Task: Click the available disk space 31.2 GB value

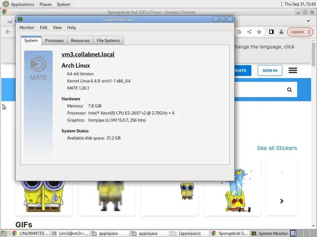Action: click(x=113, y=138)
